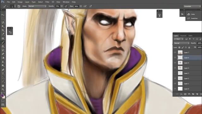The width and height of the screenshot is (202, 114).
Task: Toggle tablet pressure controls opacity
Action: 66,6
